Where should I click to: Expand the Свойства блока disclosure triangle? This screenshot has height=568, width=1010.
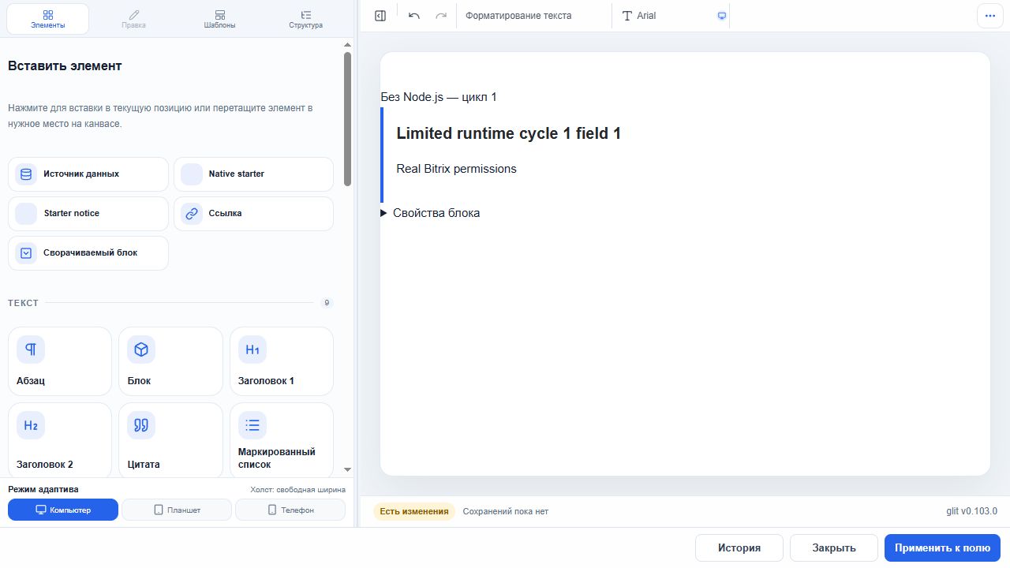pos(383,213)
